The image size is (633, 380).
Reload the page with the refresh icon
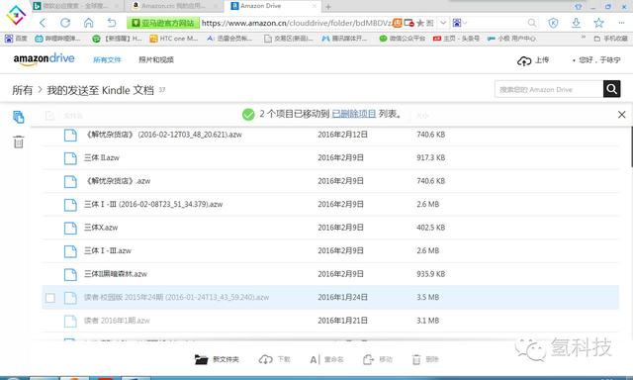click(65, 23)
